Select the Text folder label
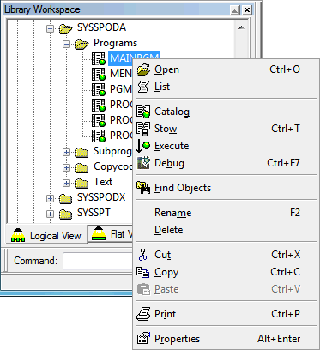The width and height of the screenshot is (320, 350). coord(103,182)
